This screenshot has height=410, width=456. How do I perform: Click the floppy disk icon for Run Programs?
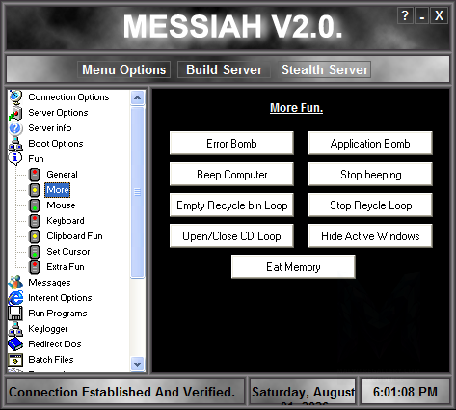(15, 314)
